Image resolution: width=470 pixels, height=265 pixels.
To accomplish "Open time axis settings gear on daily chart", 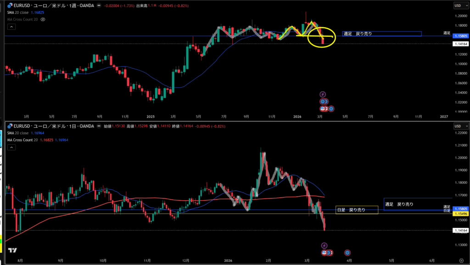I will 461,260.
